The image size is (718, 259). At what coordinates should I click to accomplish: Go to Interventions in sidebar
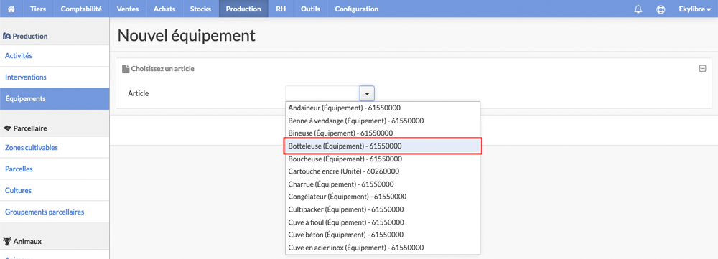(55, 77)
